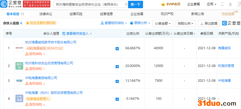Click 导出数据 export button

click(209, 23)
